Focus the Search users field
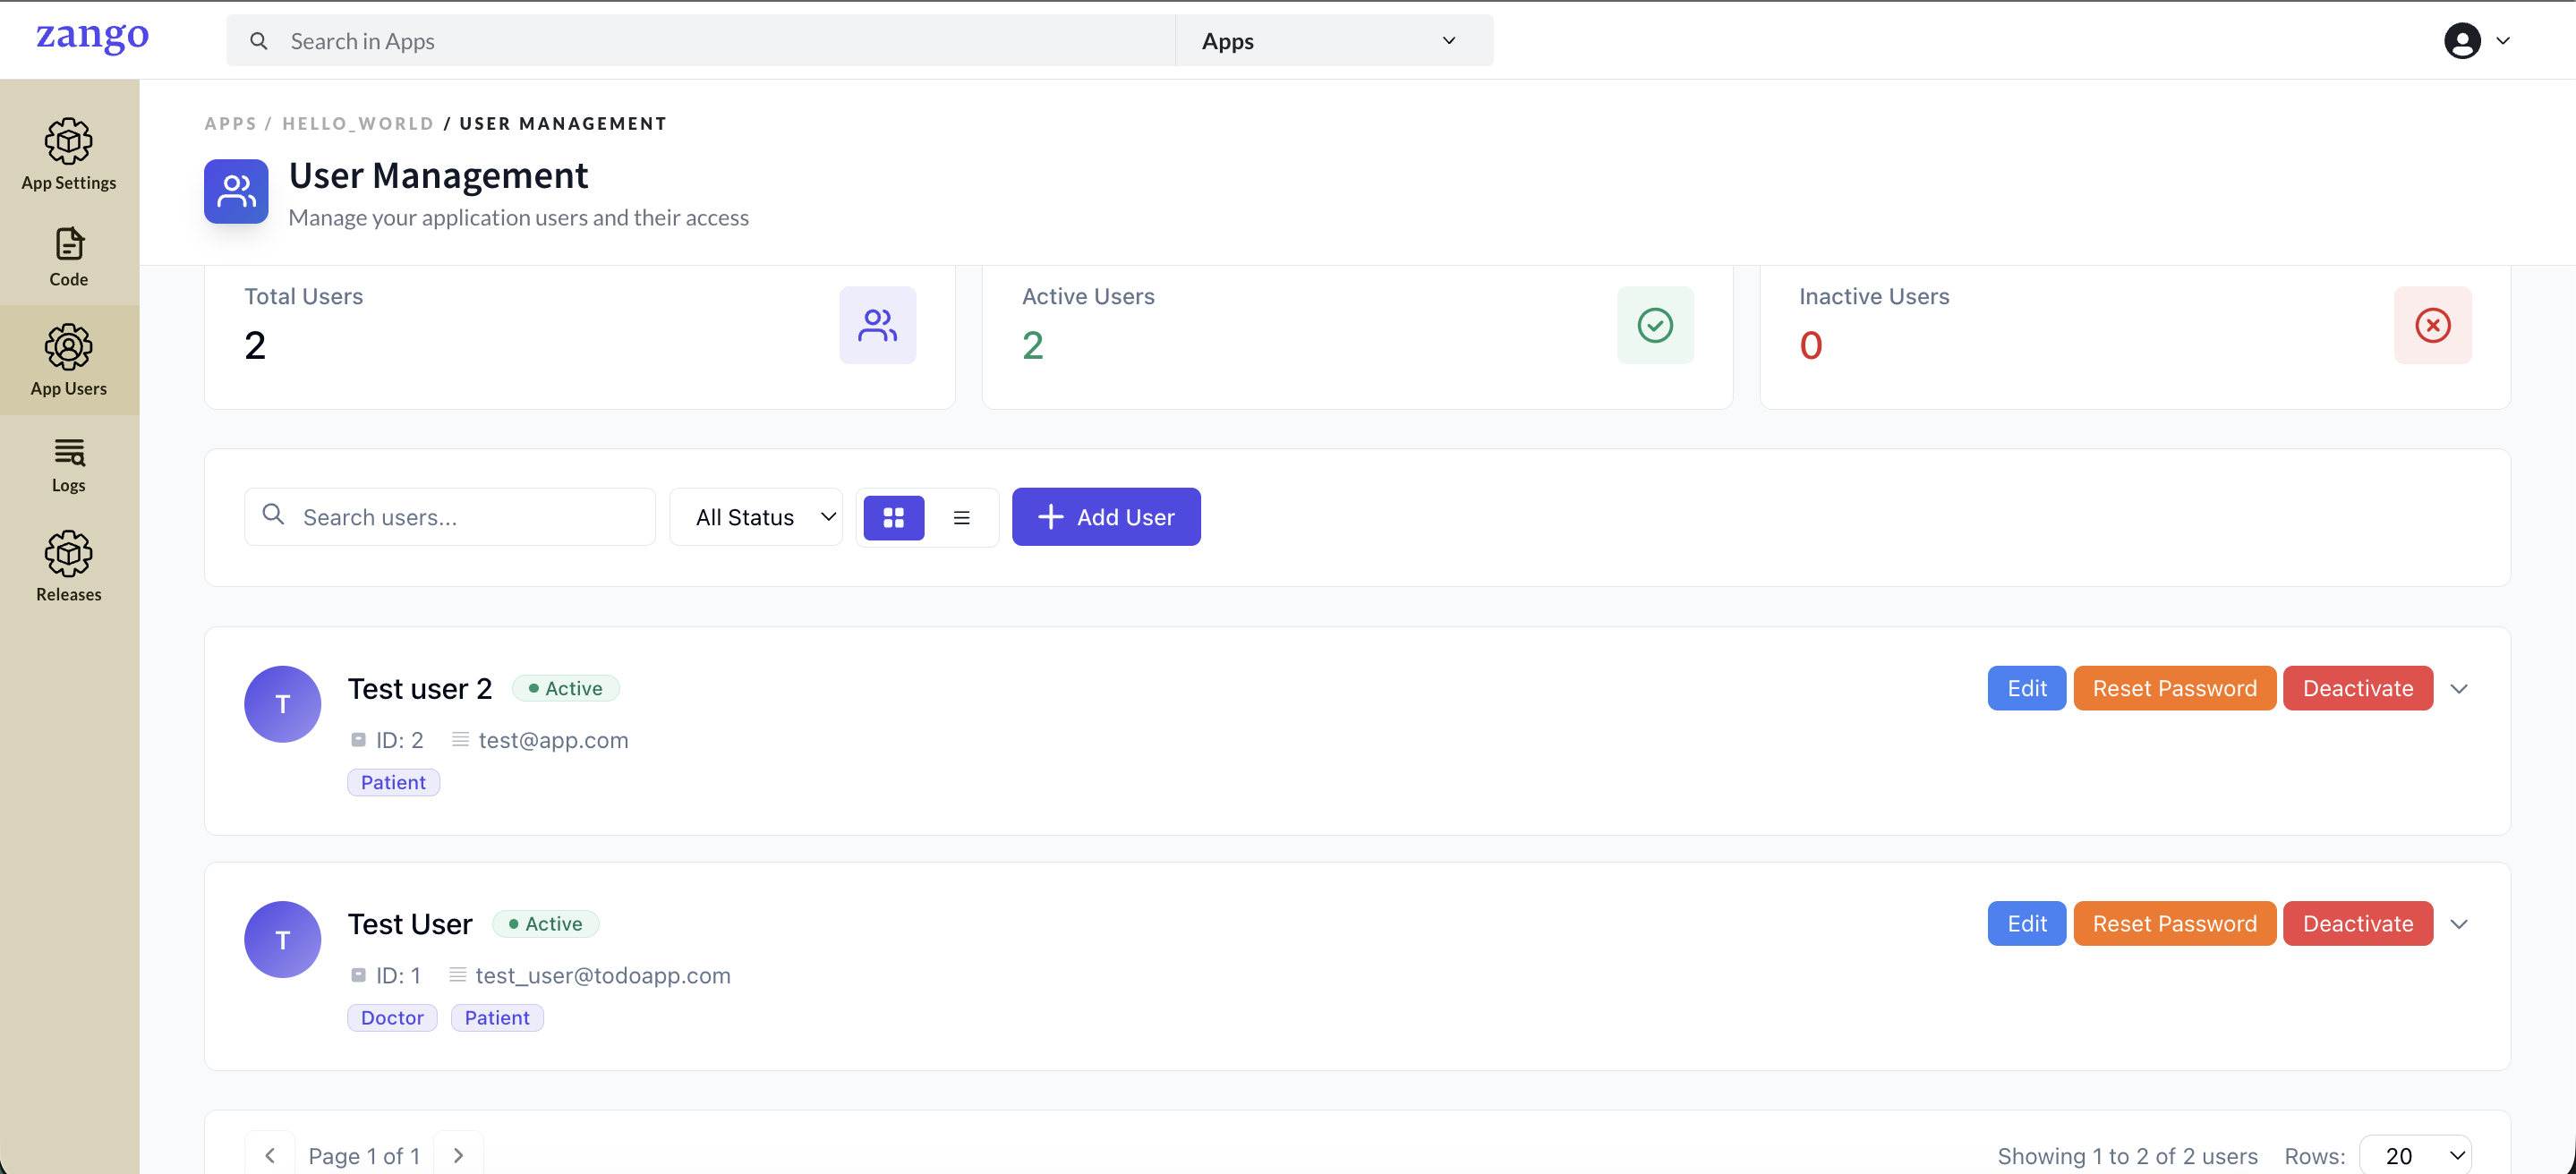This screenshot has height=1174, width=2576. (x=450, y=517)
